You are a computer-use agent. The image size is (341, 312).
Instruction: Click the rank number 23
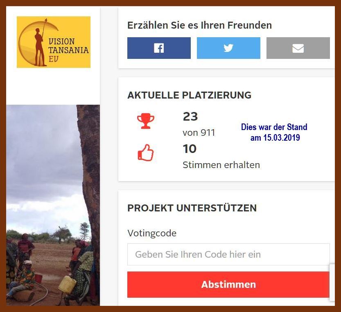pyautogui.click(x=190, y=117)
